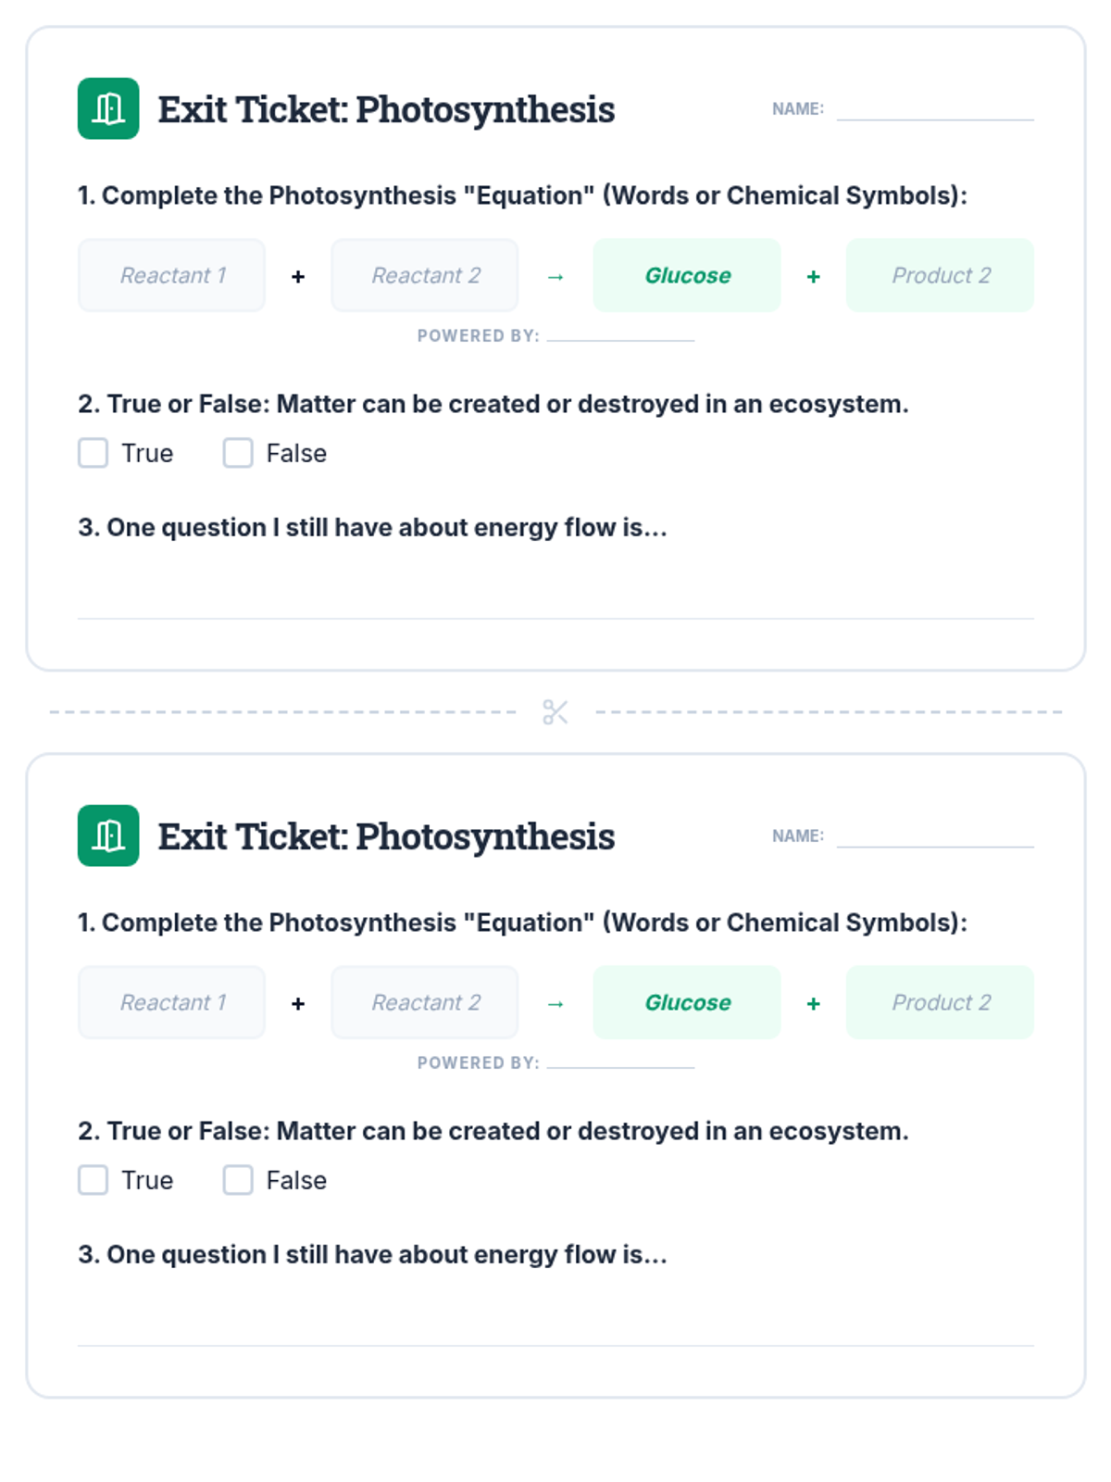Click the Glucose box on bottom ticket
The width and height of the screenshot is (1111, 1482).
click(x=687, y=1002)
